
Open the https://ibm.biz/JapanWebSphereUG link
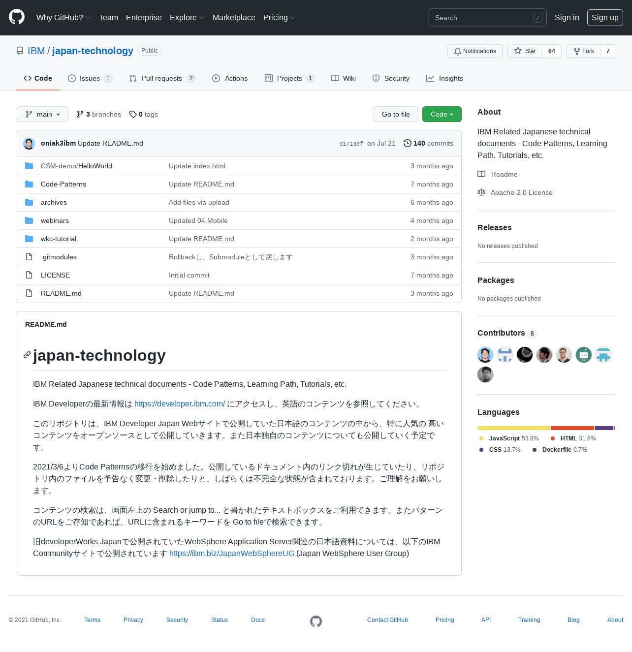[232, 553]
